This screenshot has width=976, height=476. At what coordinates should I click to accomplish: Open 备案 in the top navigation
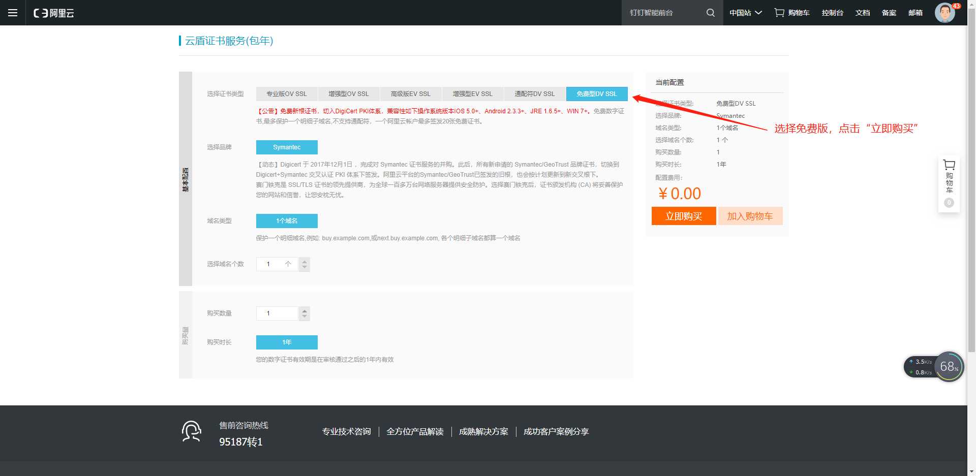click(x=889, y=13)
